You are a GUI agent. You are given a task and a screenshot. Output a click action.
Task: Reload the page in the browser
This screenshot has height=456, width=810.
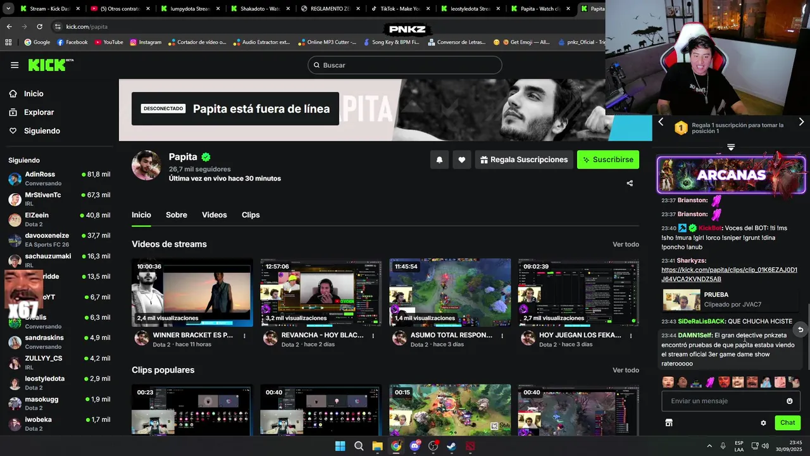[x=39, y=27]
